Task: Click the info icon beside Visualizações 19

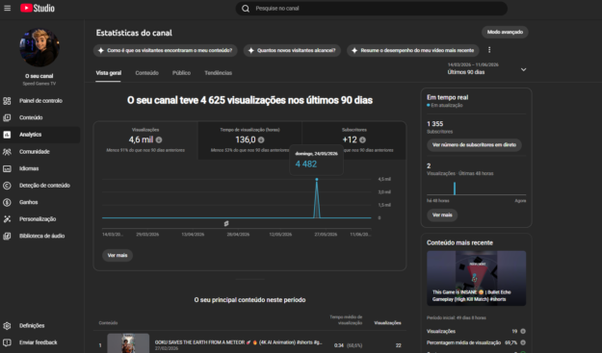Action: click(x=523, y=331)
